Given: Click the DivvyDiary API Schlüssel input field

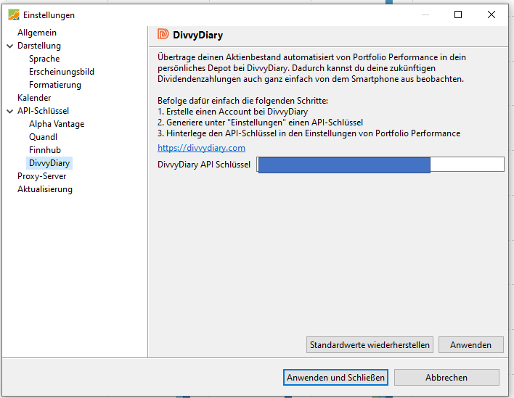Looking at the screenshot, I should (380, 165).
